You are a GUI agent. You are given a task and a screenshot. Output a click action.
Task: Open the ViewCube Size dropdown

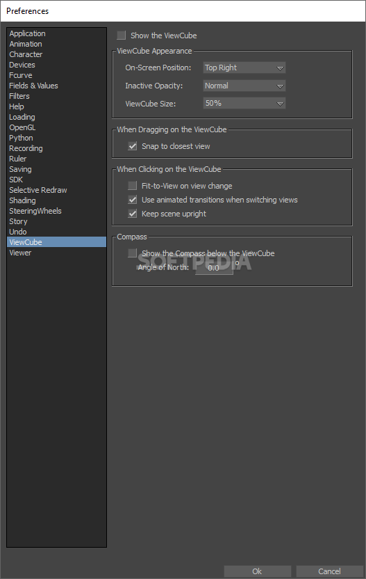(x=244, y=104)
